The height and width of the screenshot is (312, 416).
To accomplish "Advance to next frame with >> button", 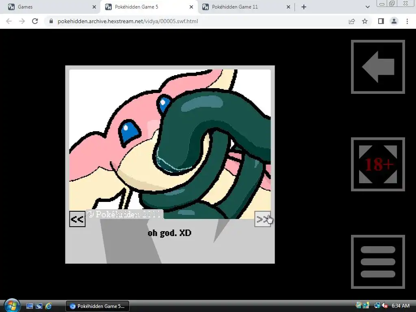I will pyautogui.click(x=262, y=219).
